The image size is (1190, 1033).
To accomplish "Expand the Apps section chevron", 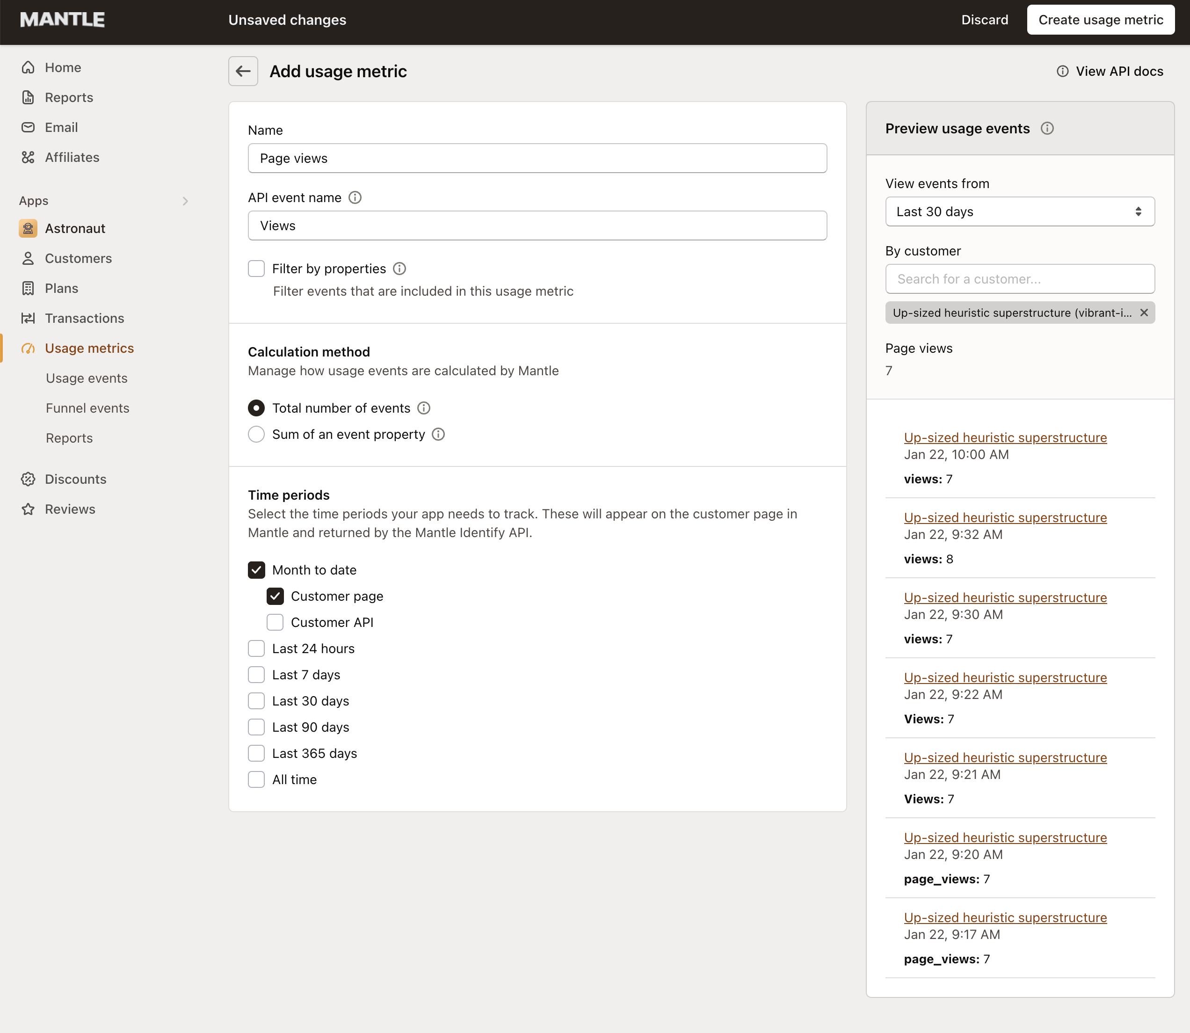I will tap(185, 201).
